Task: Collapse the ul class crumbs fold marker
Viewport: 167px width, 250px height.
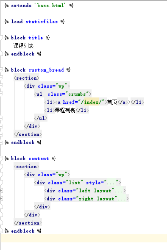Action: 1,94
